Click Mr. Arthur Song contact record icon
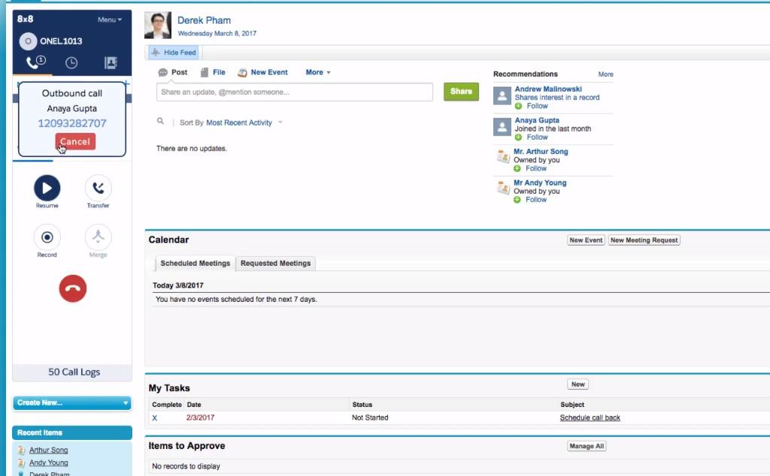This screenshot has height=476, width=770. click(x=503, y=156)
